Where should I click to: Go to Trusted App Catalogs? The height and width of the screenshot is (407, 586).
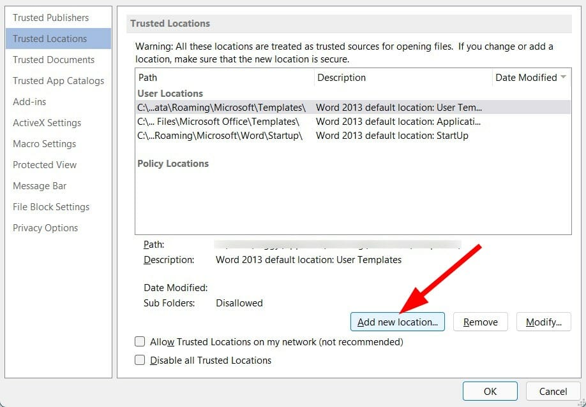(x=58, y=81)
